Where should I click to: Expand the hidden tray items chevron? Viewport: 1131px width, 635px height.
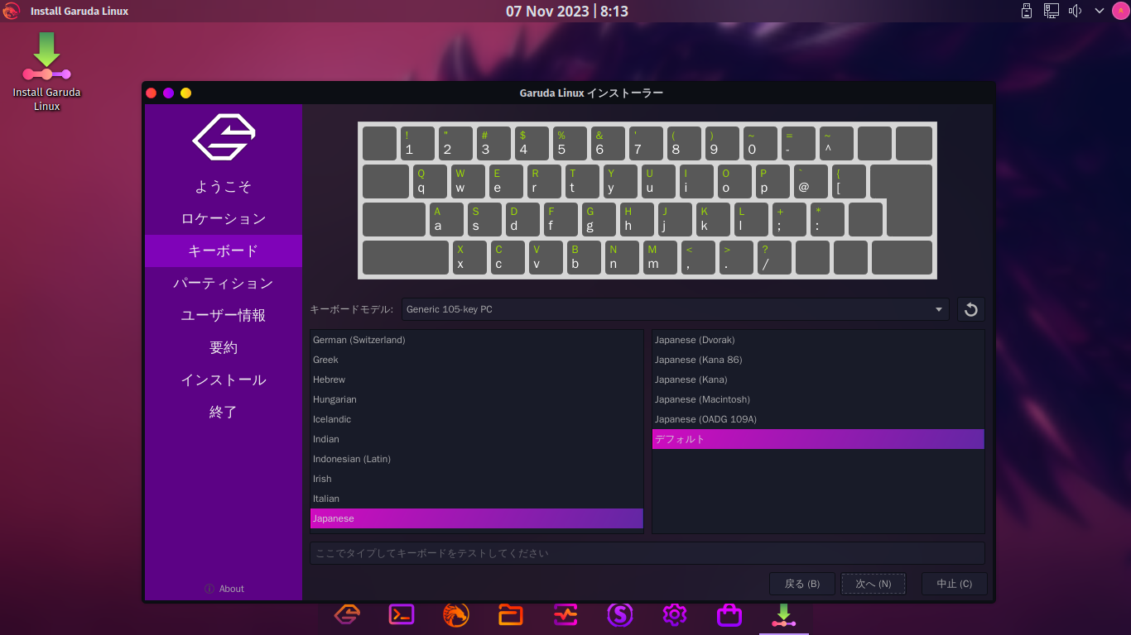[x=1100, y=11]
